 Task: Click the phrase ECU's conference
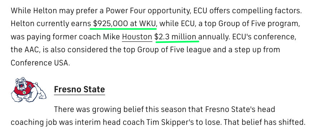coord(265,37)
